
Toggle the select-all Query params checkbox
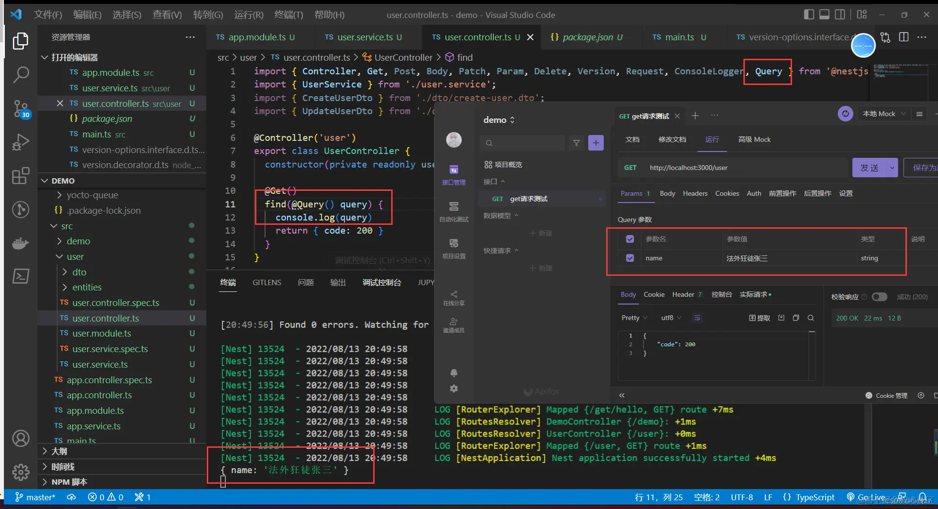pyautogui.click(x=630, y=239)
